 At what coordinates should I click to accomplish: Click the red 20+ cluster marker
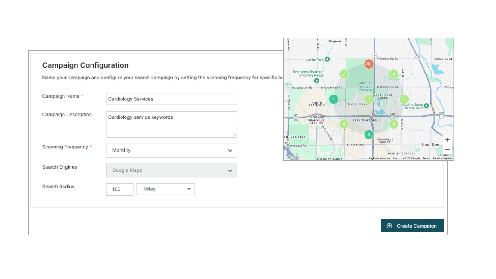(x=369, y=64)
